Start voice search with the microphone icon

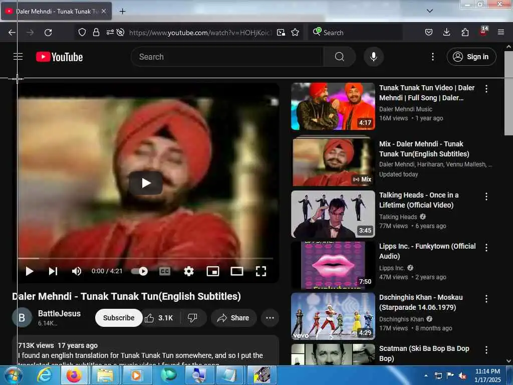coord(374,57)
